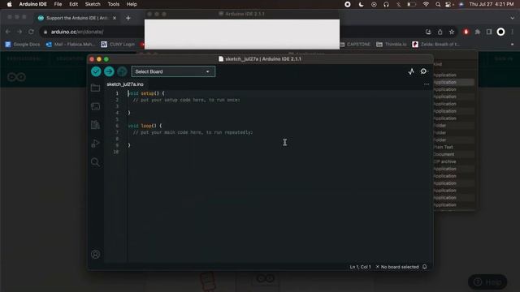The height and width of the screenshot is (292, 520).
Task: Open the Google Docs bookmark
Action: tap(23, 44)
